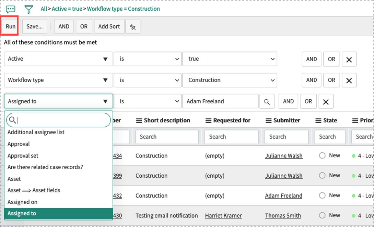Expand the Construction value dropdown
374x227 pixels.
[230, 80]
